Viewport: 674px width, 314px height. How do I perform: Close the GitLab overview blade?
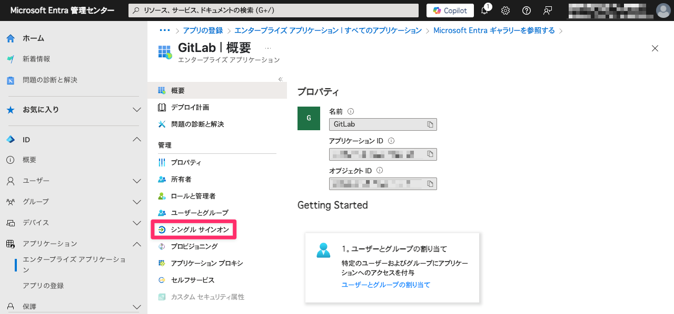[655, 48]
